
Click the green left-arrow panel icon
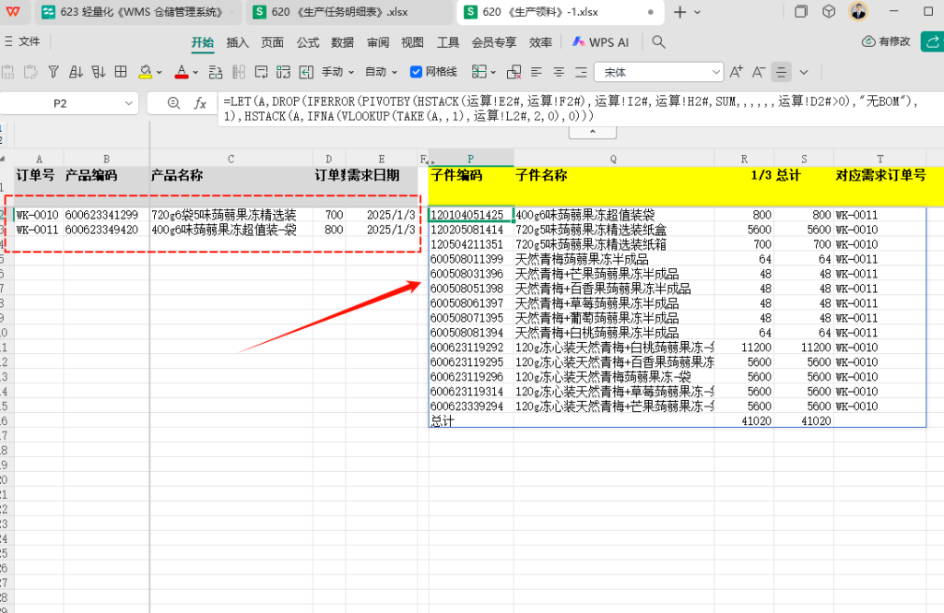click(x=306, y=72)
